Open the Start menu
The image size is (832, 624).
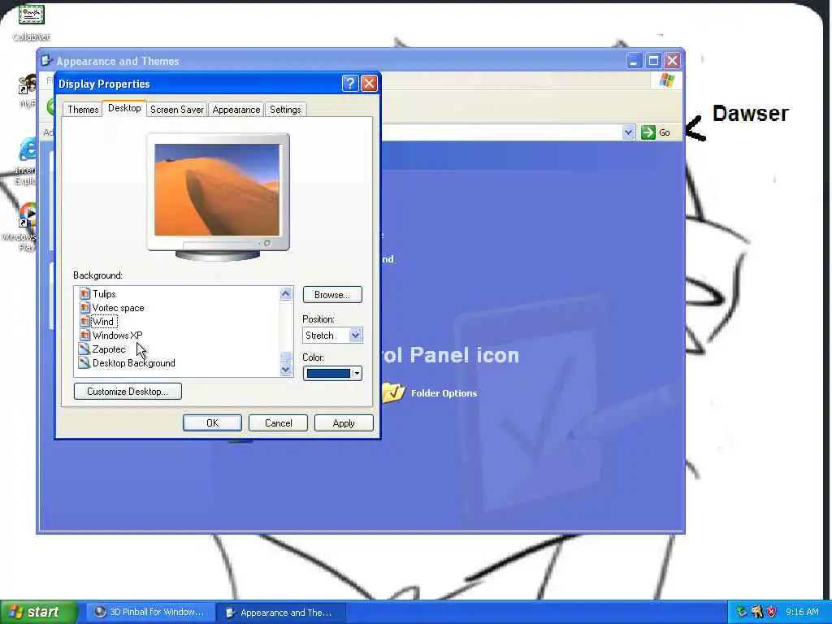(x=38, y=612)
